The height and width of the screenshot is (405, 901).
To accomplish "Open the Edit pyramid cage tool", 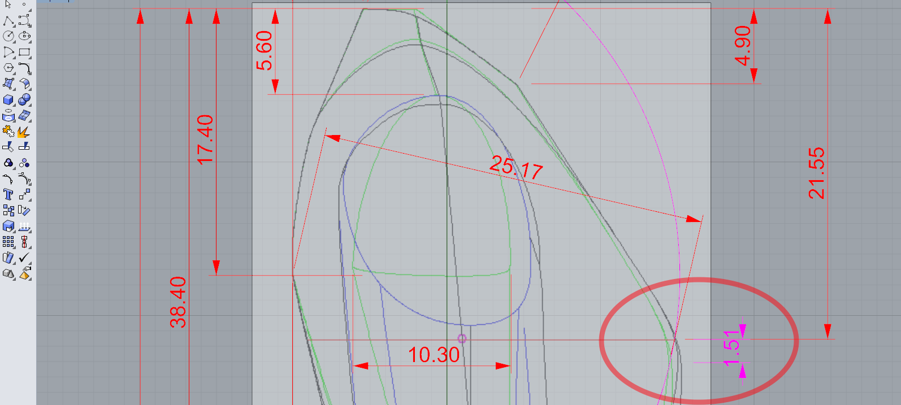I will pyautogui.click(x=24, y=274).
